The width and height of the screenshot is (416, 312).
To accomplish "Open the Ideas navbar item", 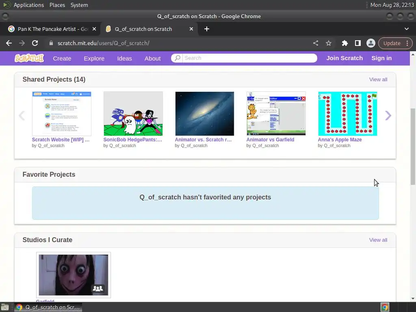I will click(x=124, y=58).
